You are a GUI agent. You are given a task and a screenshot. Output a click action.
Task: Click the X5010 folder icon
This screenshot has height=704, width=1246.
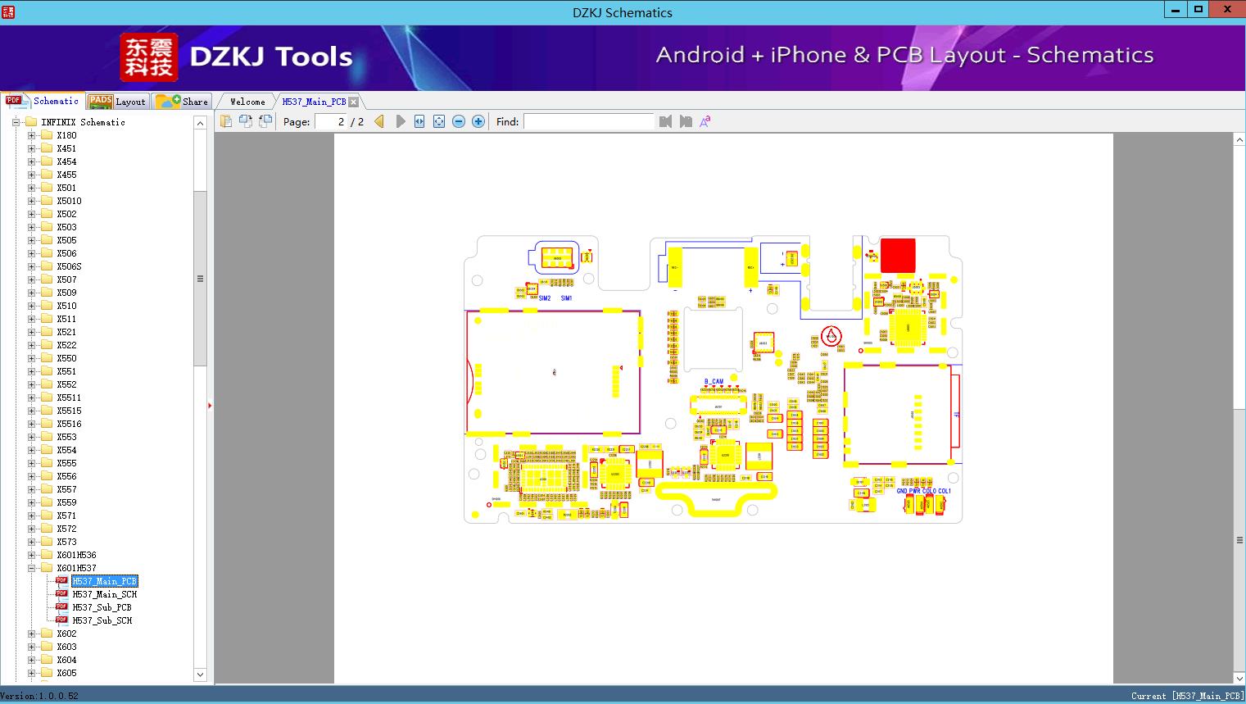tap(47, 201)
